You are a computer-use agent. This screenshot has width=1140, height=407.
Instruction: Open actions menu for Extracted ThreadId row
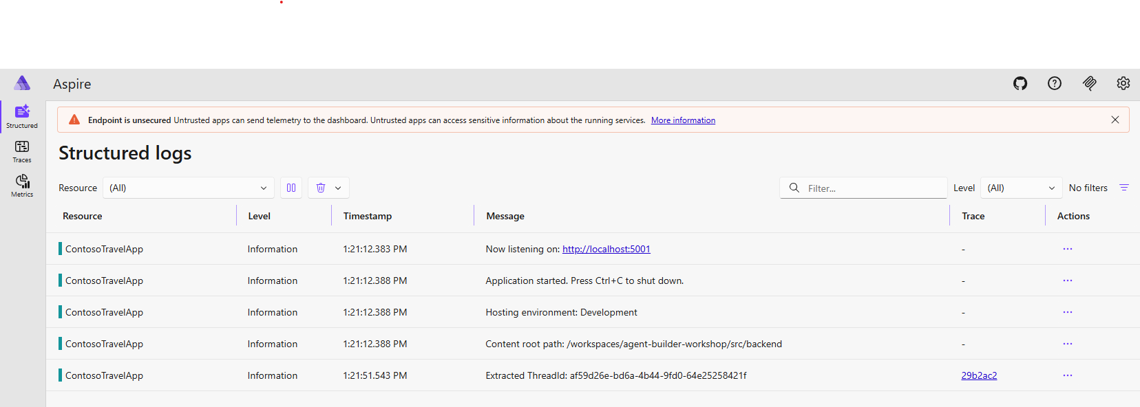(1068, 375)
